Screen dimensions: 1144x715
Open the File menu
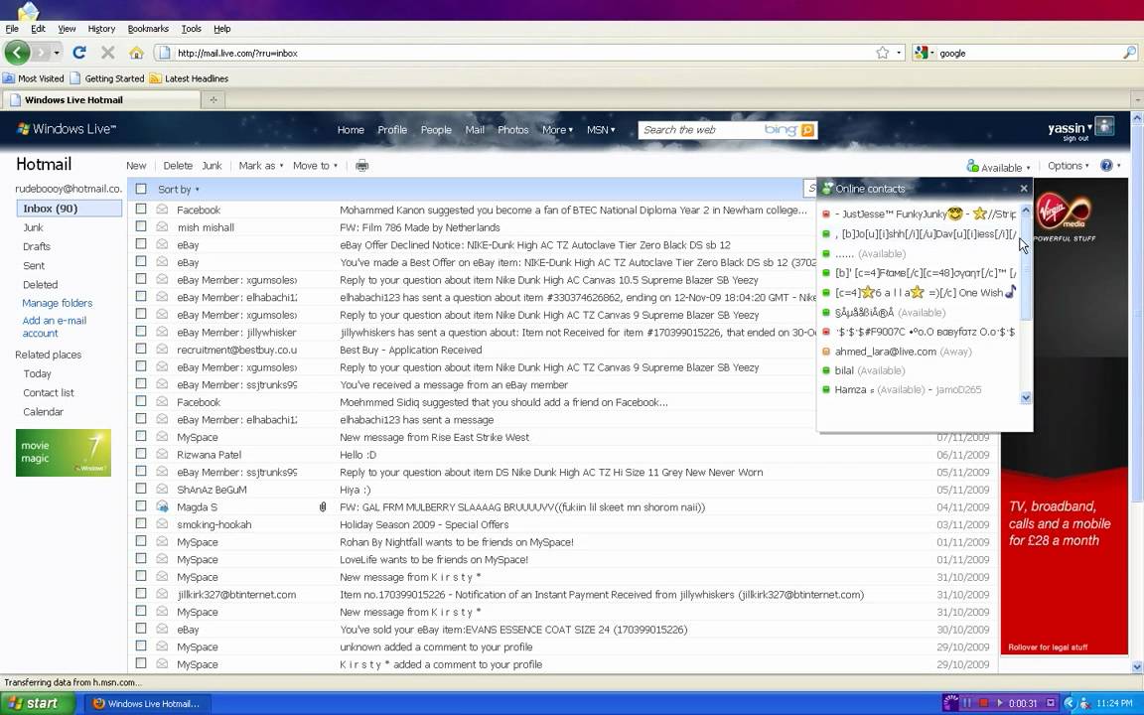point(12,29)
